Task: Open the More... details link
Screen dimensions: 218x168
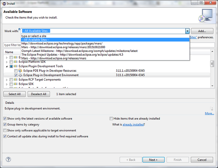Action: coord(209,113)
